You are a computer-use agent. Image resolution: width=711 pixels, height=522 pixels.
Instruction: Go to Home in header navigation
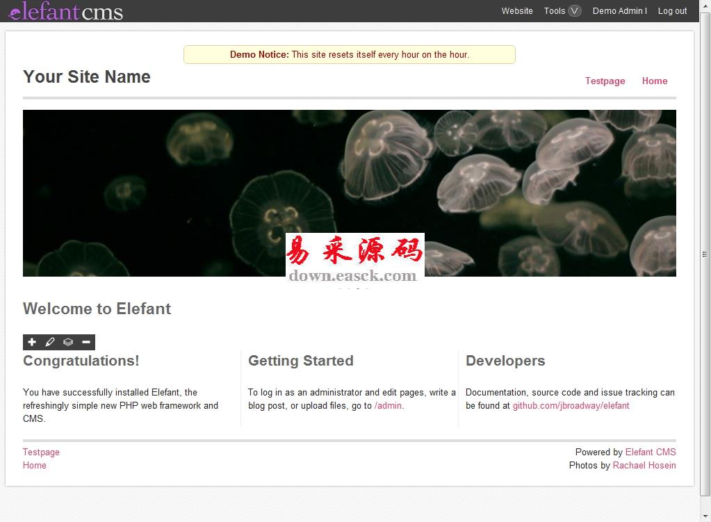(x=654, y=81)
